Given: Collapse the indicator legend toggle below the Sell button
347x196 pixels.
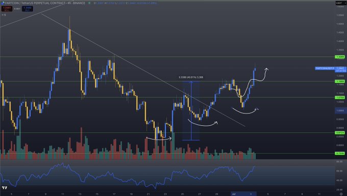Looking at the screenshot, I should coord(4,15).
